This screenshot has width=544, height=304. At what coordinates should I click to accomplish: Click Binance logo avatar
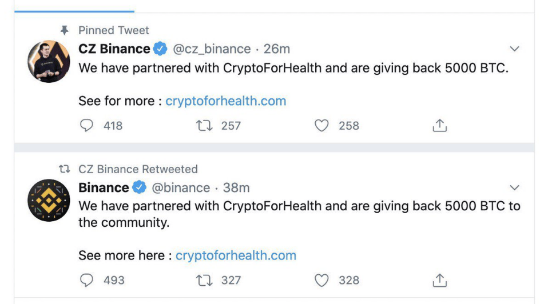click(49, 200)
